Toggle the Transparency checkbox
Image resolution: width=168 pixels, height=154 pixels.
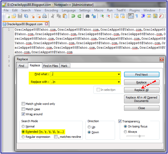click(120, 121)
